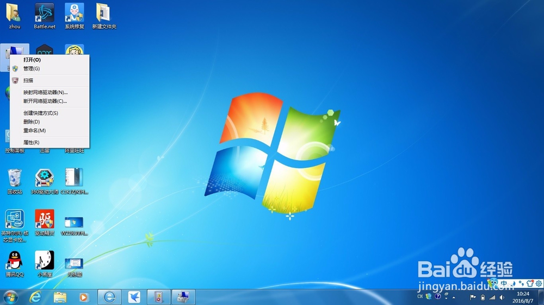This screenshot has height=305, width=544.
Task: Open the IME skin shirt icon
Action: [530, 283]
